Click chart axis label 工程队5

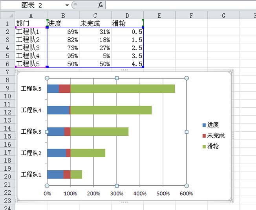pos(31,88)
